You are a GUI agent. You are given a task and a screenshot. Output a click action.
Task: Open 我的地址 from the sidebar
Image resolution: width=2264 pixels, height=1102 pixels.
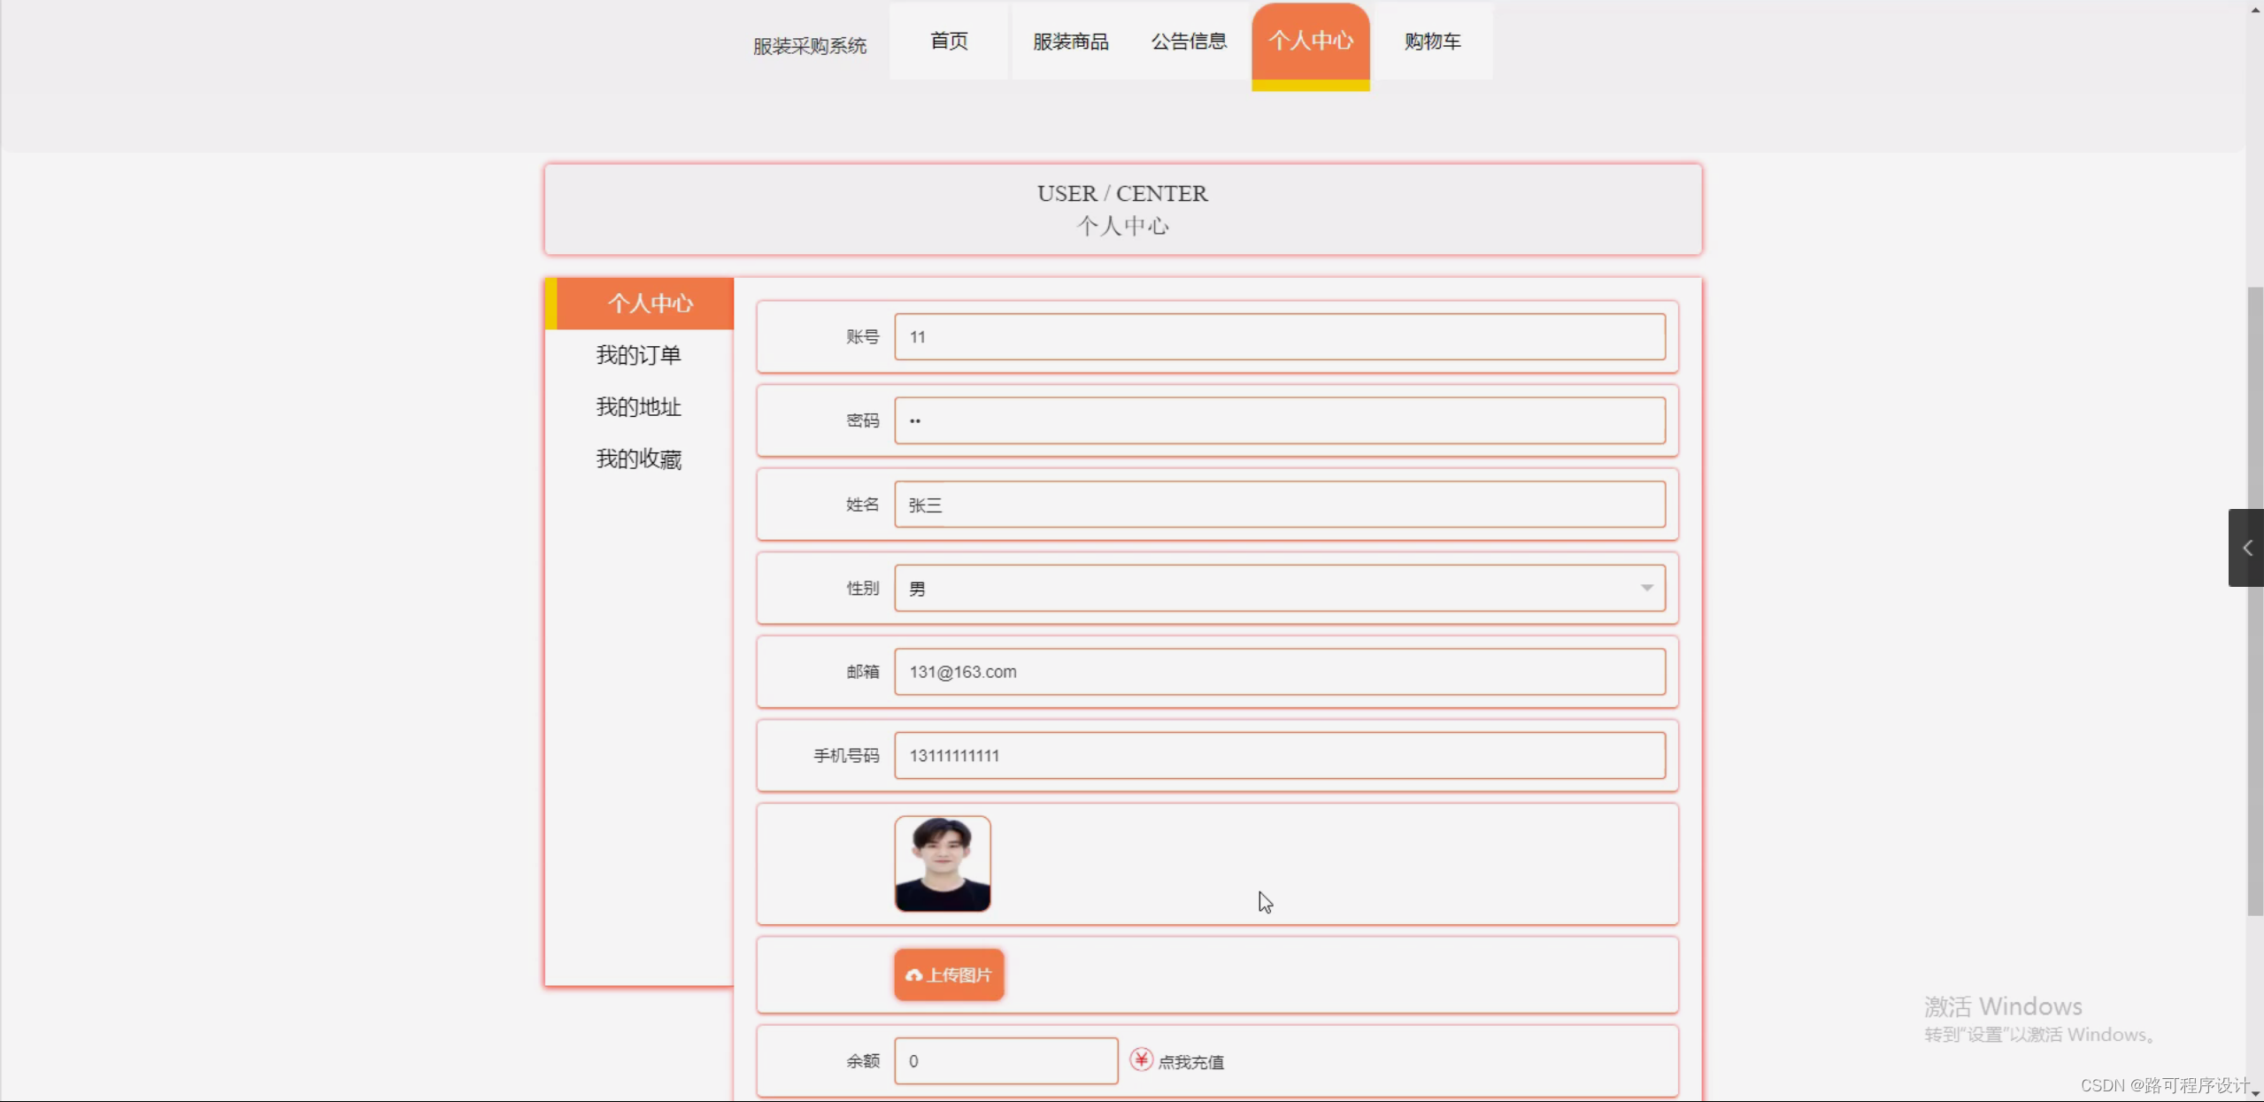pos(638,406)
